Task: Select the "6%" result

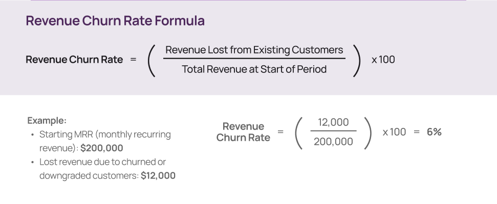Action: point(434,132)
